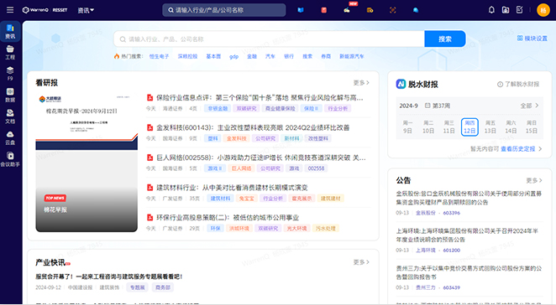556x305 pixels.
Task: Click the yellow icon in top bar
Action: [x=370, y=10]
